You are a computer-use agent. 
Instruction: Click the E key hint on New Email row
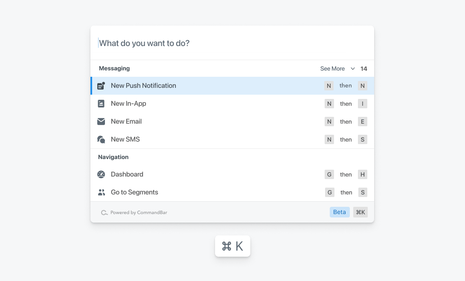click(x=362, y=122)
